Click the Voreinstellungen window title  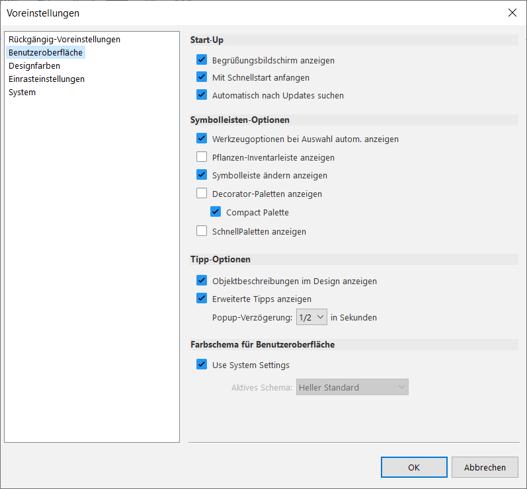(43, 13)
